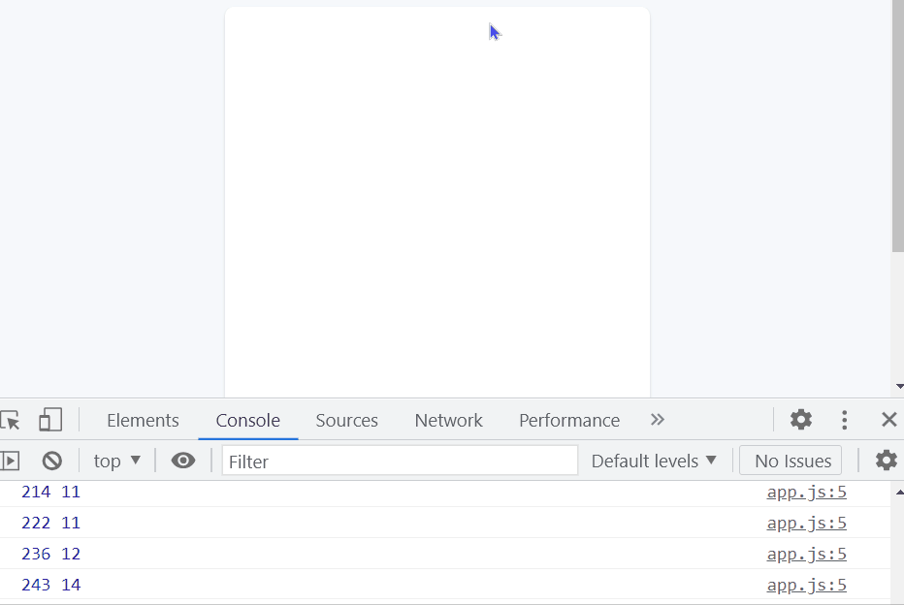Open the Elements tab

[143, 420]
